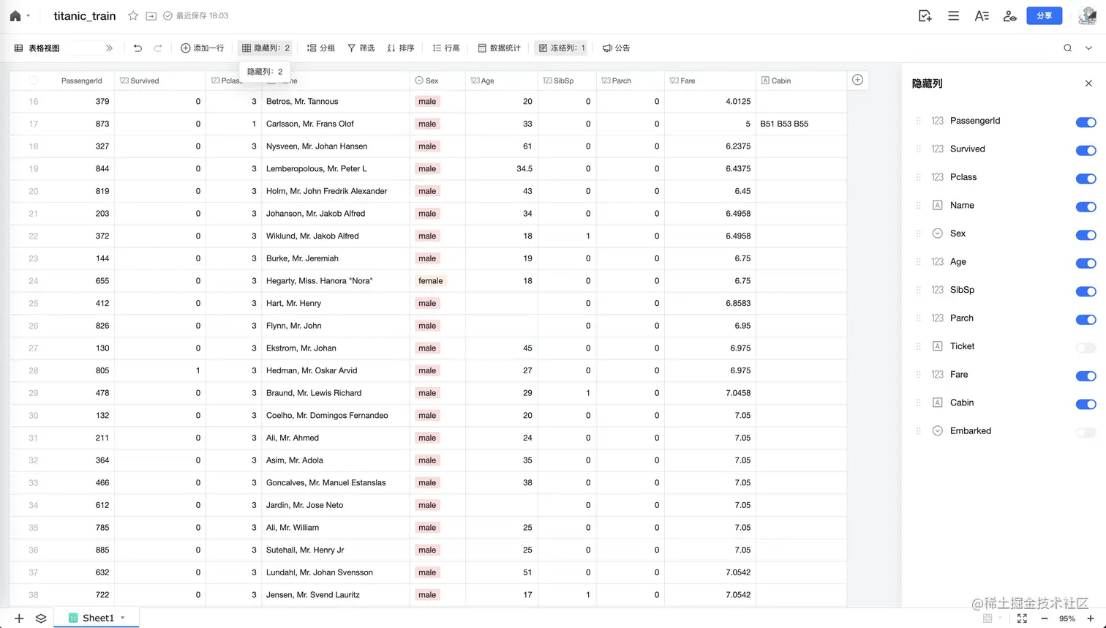1106x628 pixels.
Task: Check the select-all checkbox in header row
Action: [x=33, y=81]
